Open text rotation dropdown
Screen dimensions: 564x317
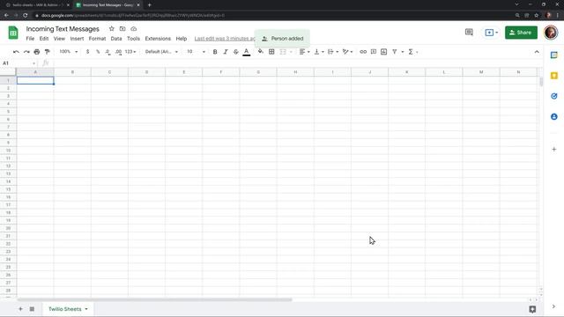point(347,52)
